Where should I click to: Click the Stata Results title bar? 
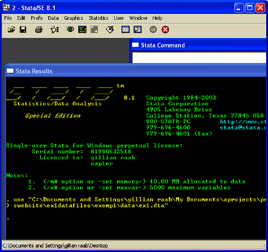coord(136,71)
